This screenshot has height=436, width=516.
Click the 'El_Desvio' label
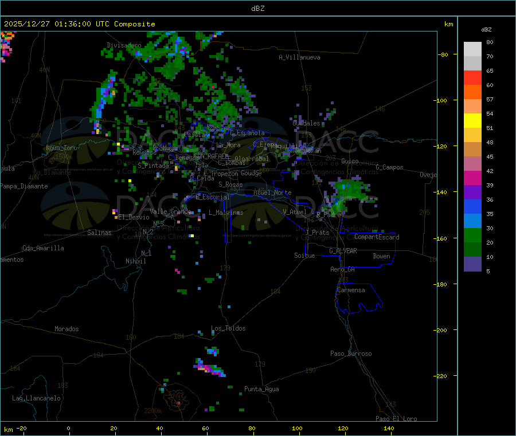coord(134,217)
